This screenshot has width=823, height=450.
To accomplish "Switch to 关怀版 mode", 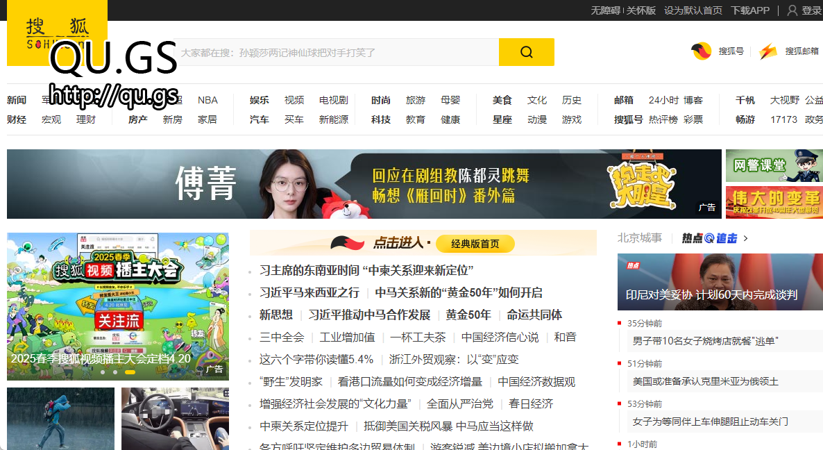I will point(641,10).
